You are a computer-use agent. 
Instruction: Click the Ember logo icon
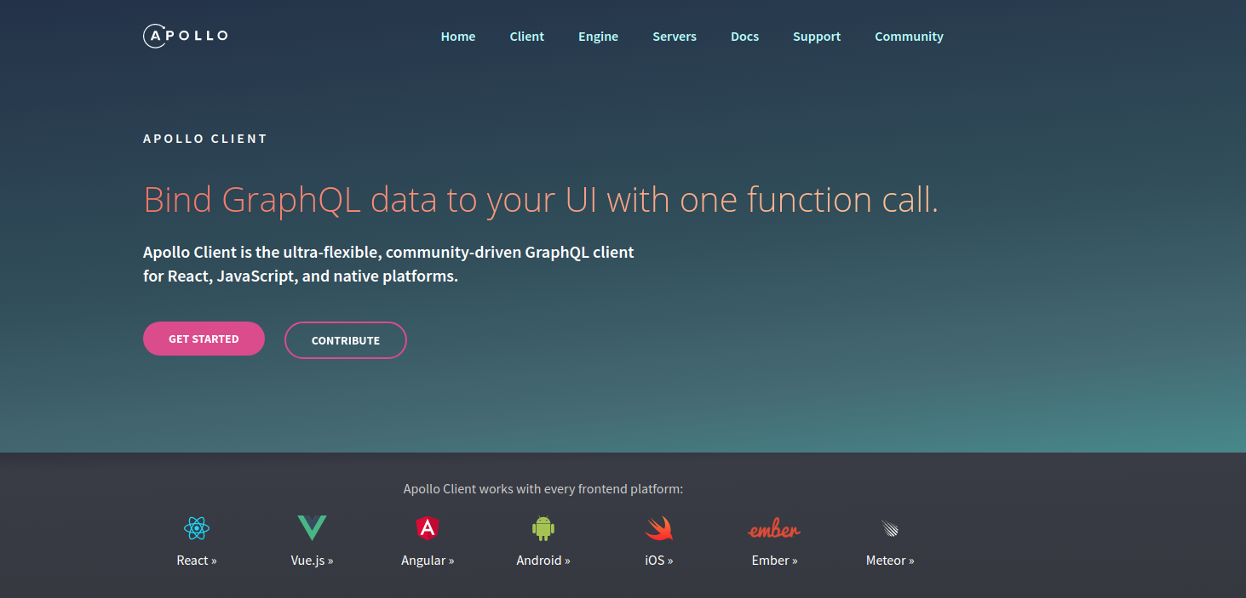[x=774, y=529]
